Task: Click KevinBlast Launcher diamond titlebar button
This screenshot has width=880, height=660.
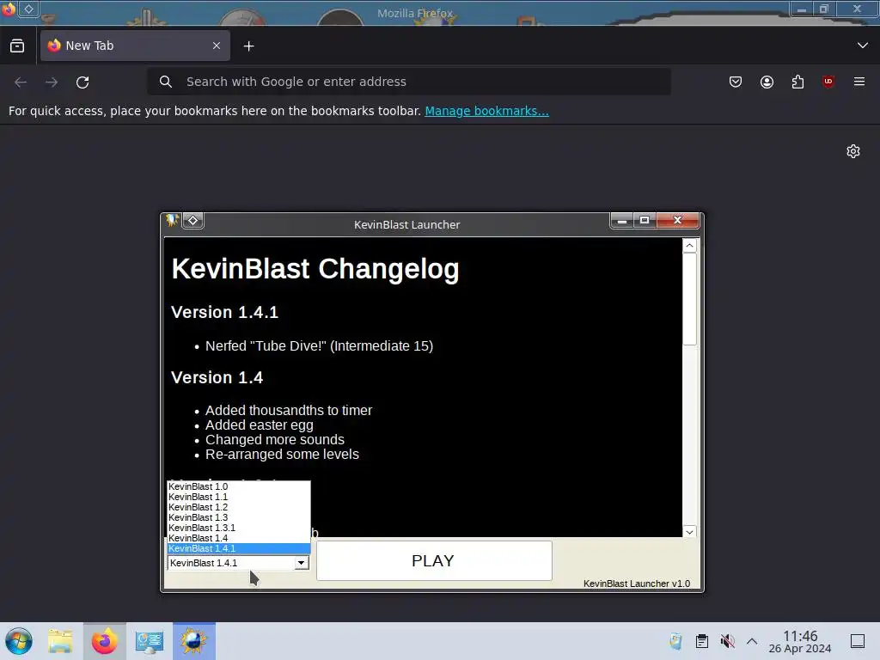Action: click(x=193, y=221)
